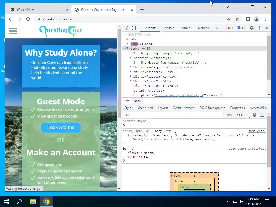276x207 pixels.
Task: Bookmark this tab with star icon
Action: (x=237, y=19)
